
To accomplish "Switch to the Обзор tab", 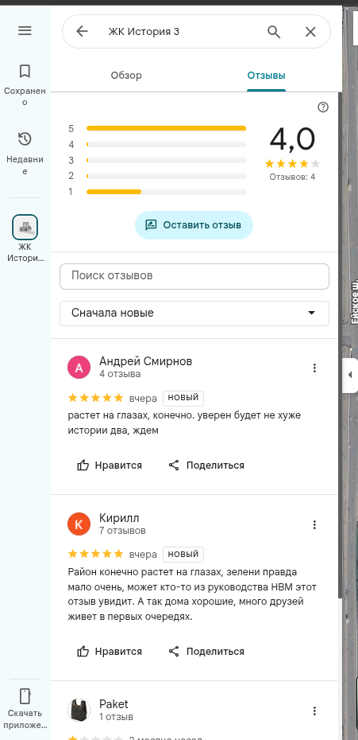I will (x=126, y=76).
